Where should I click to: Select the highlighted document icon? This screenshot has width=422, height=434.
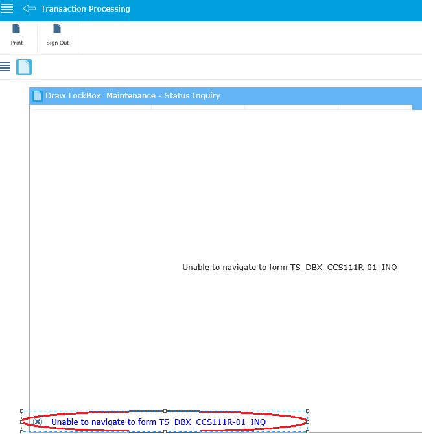click(24, 67)
